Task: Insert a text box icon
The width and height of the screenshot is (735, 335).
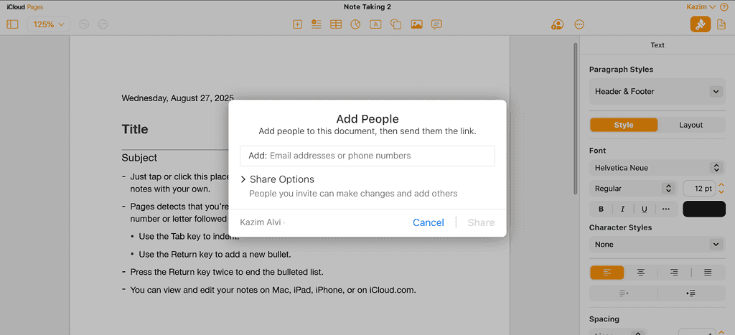Action: (x=375, y=24)
